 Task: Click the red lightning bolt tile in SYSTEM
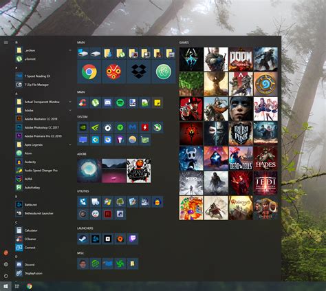coord(145,127)
